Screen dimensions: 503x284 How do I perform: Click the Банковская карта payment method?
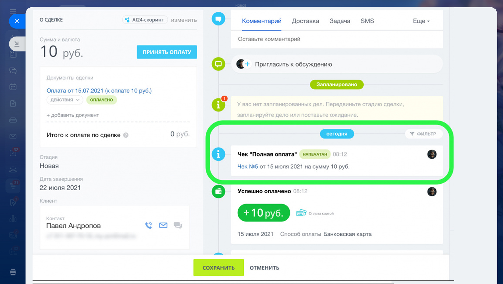[347, 234]
